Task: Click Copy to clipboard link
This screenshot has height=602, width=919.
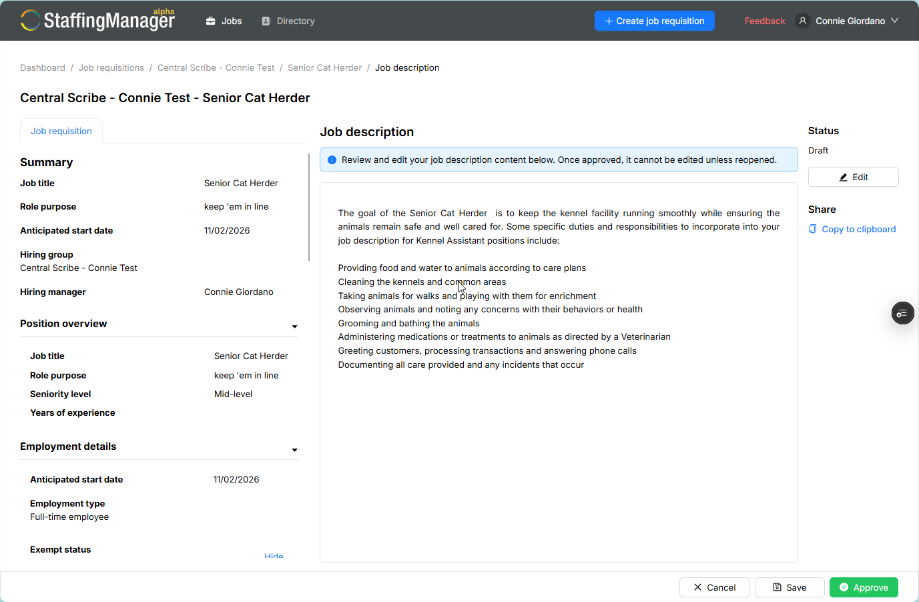Action: 859,229
